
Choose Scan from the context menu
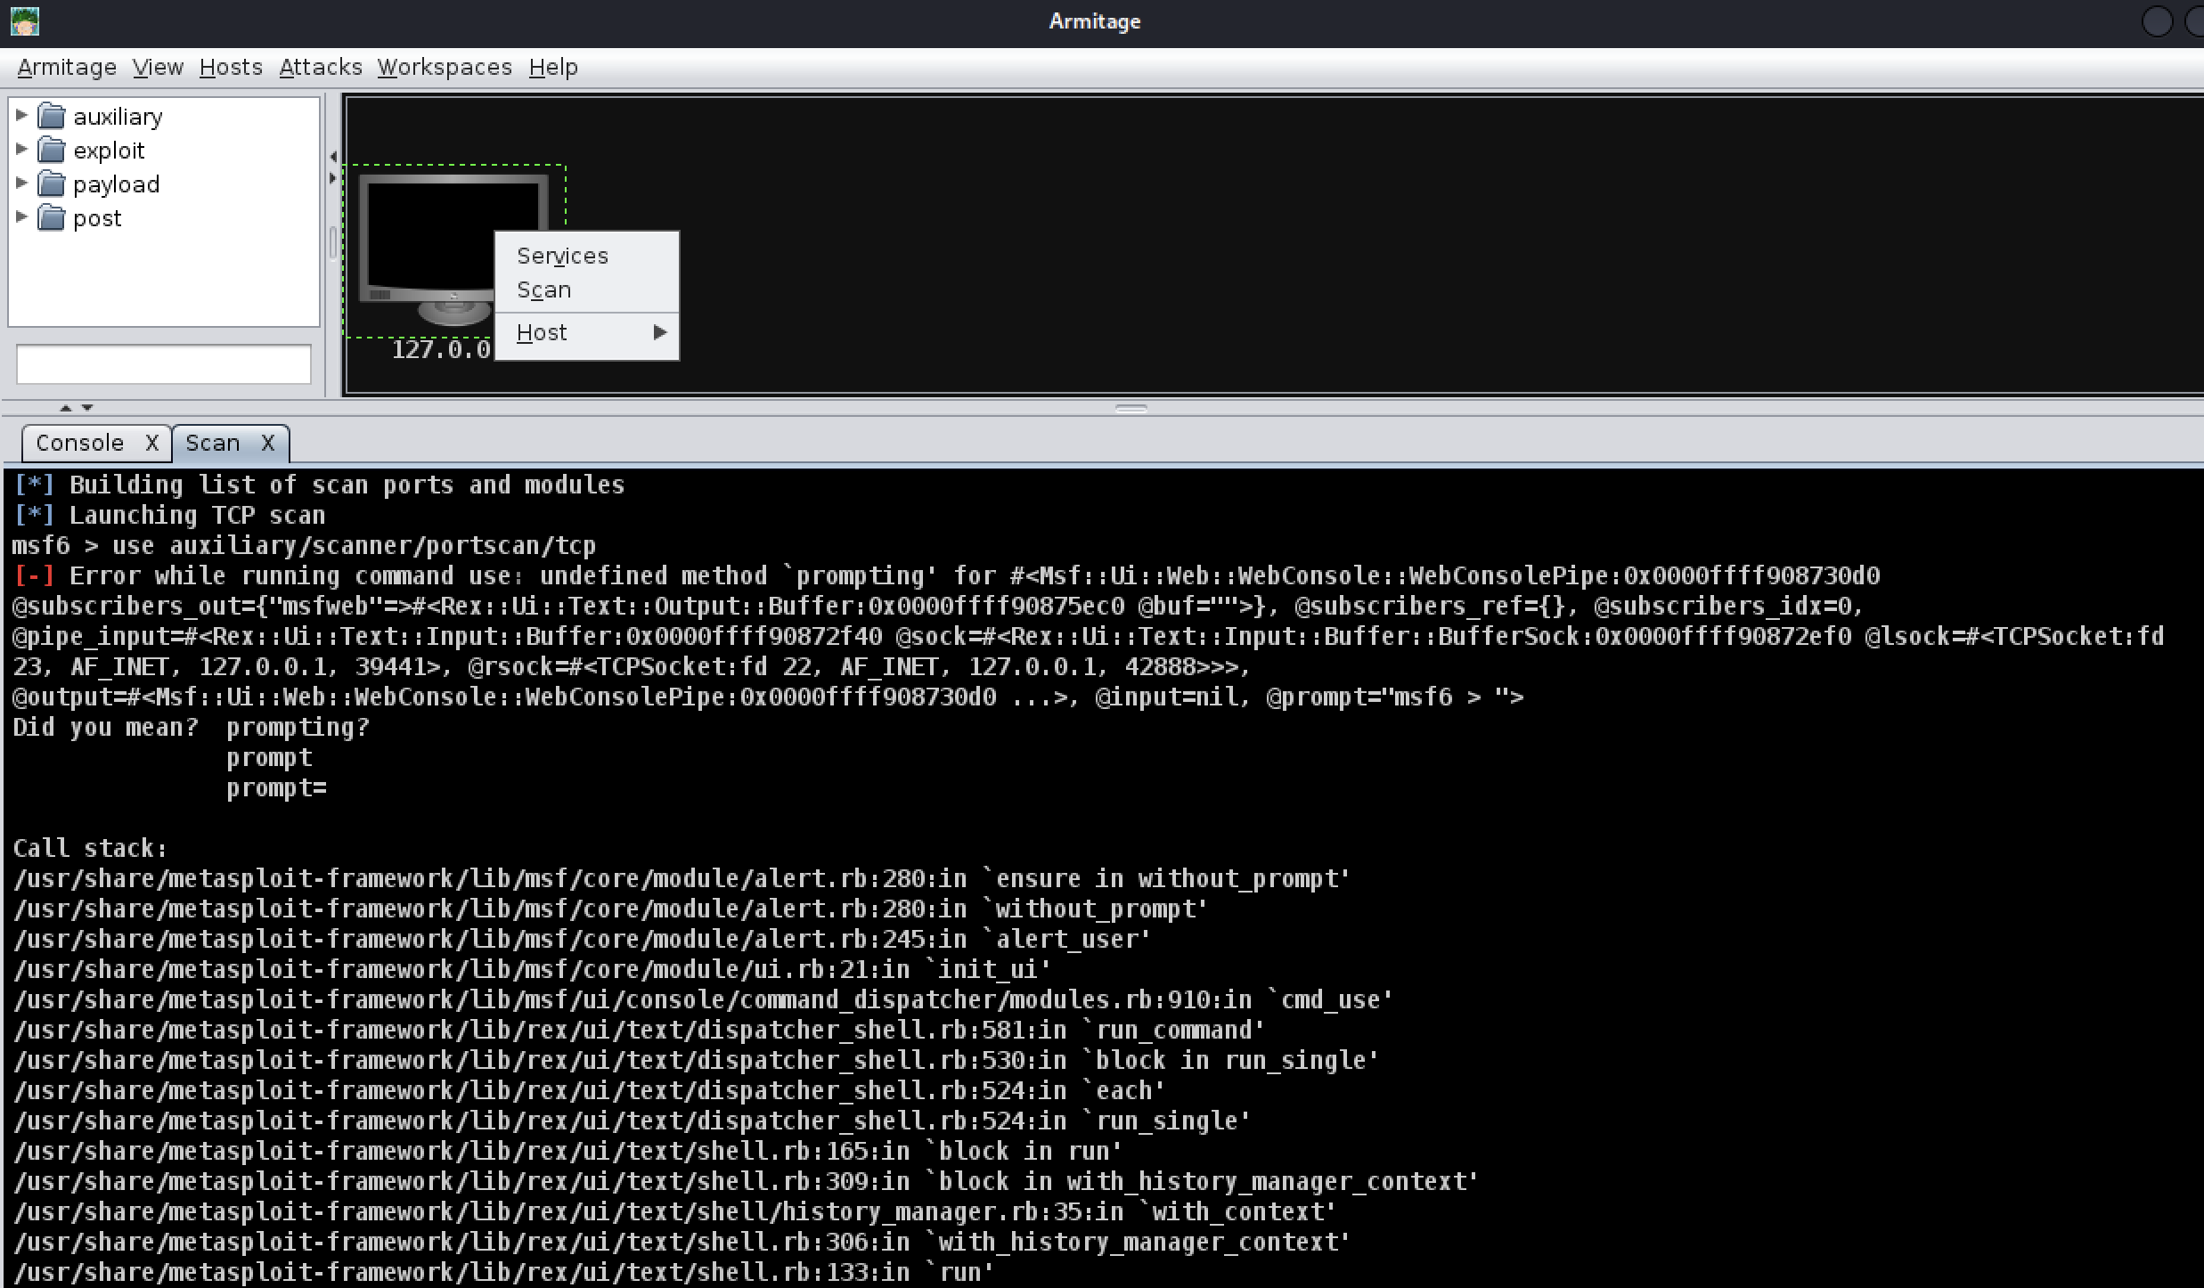pyautogui.click(x=543, y=290)
